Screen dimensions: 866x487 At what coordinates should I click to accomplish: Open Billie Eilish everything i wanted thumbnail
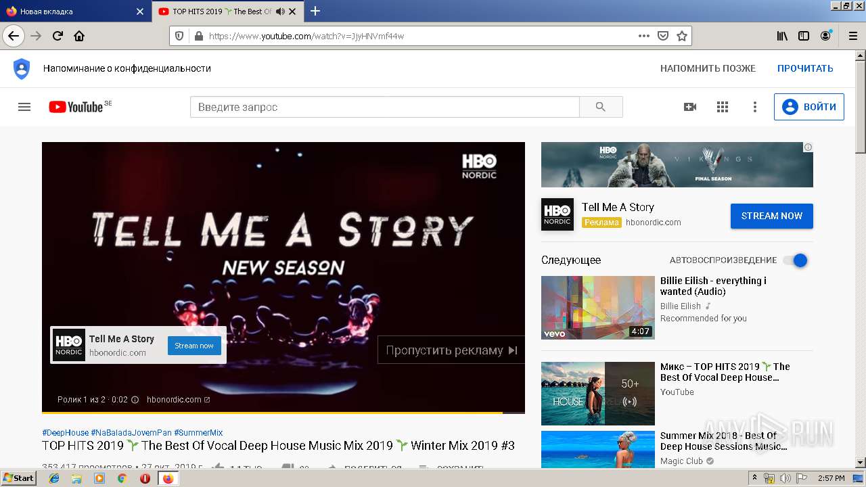tap(598, 308)
